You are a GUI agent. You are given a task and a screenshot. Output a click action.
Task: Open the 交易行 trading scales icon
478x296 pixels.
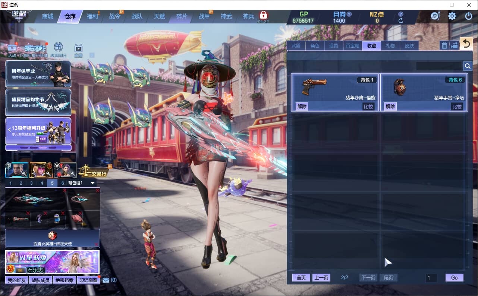[x=93, y=171]
